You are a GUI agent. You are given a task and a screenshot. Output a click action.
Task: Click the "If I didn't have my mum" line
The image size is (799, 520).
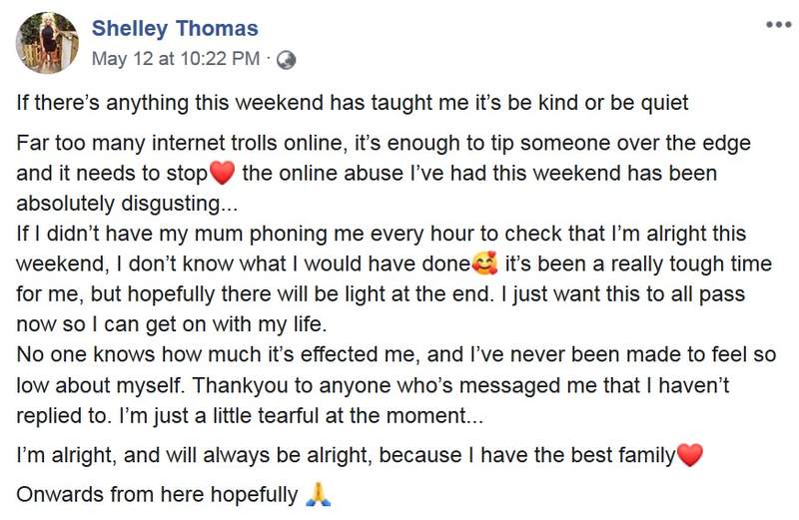click(x=380, y=235)
